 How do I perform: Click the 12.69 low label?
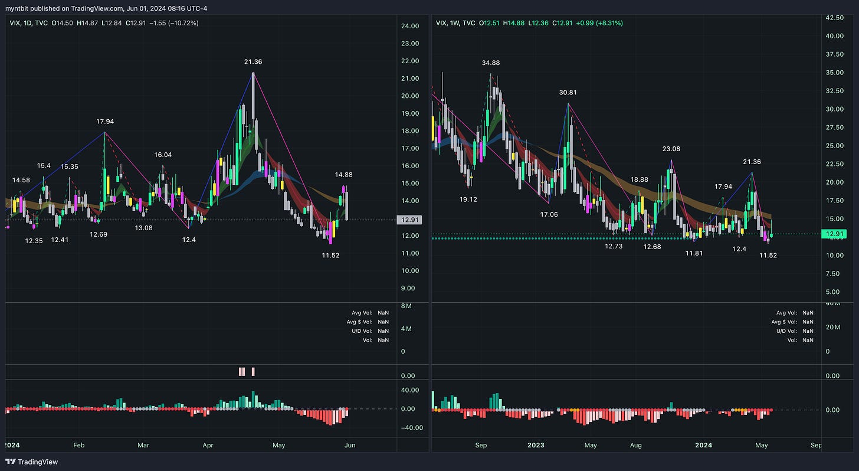[x=99, y=234]
